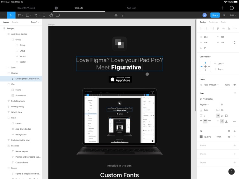Select the Move tool
Screen dimensions: 239x179
click(11, 15)
